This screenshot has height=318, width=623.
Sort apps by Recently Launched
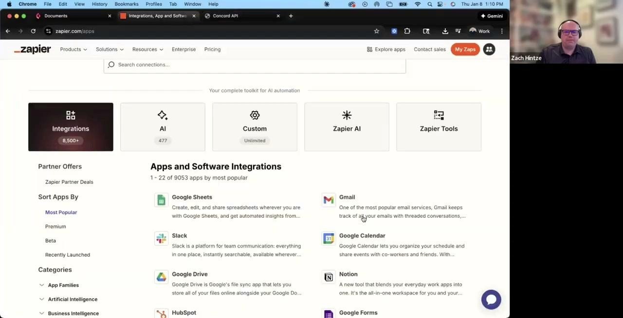(67, 254)
